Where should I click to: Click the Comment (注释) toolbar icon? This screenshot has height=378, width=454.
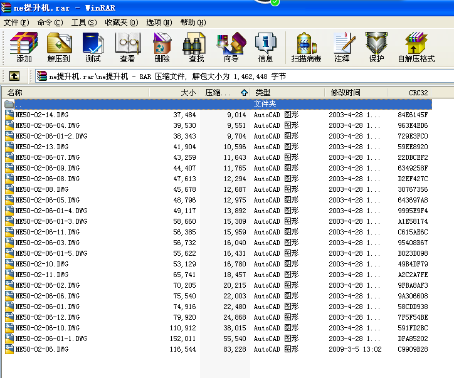click(342, 48)
